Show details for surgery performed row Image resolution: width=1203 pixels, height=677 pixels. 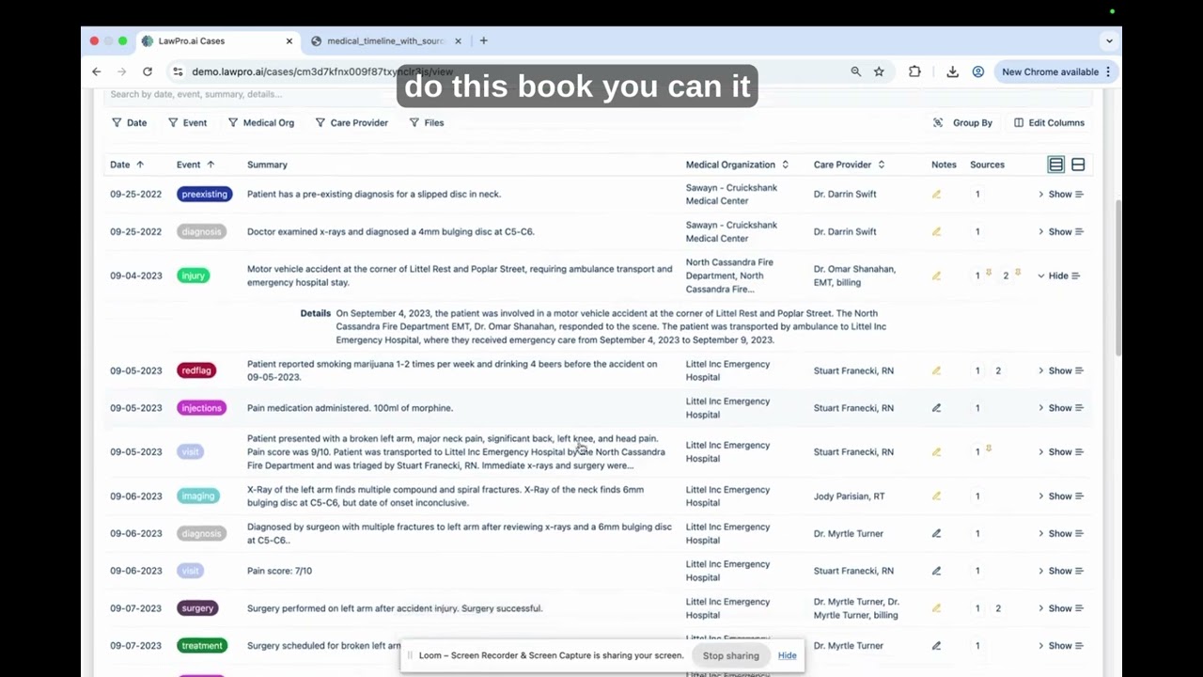(x=1060, y=608)
